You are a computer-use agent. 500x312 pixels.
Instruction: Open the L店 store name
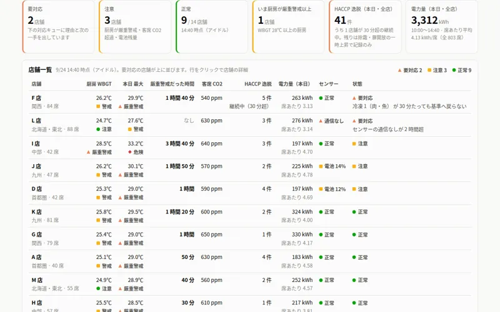coord(36,120)
